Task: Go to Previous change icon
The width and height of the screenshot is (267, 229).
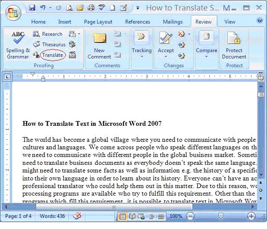Action: (x=181, y=45)
